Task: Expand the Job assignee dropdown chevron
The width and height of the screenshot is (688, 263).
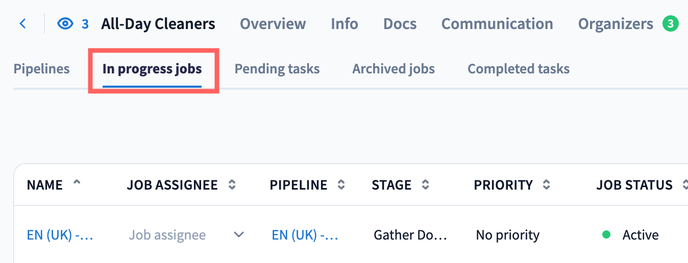Action: [x=238, y=235]
